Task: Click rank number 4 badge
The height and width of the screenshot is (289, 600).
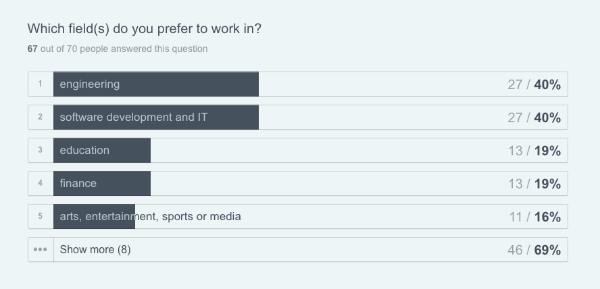Action: 40,183
